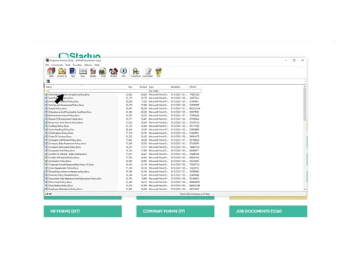Launch the Wizard tool
352x264 pixels.
[113, 73]
